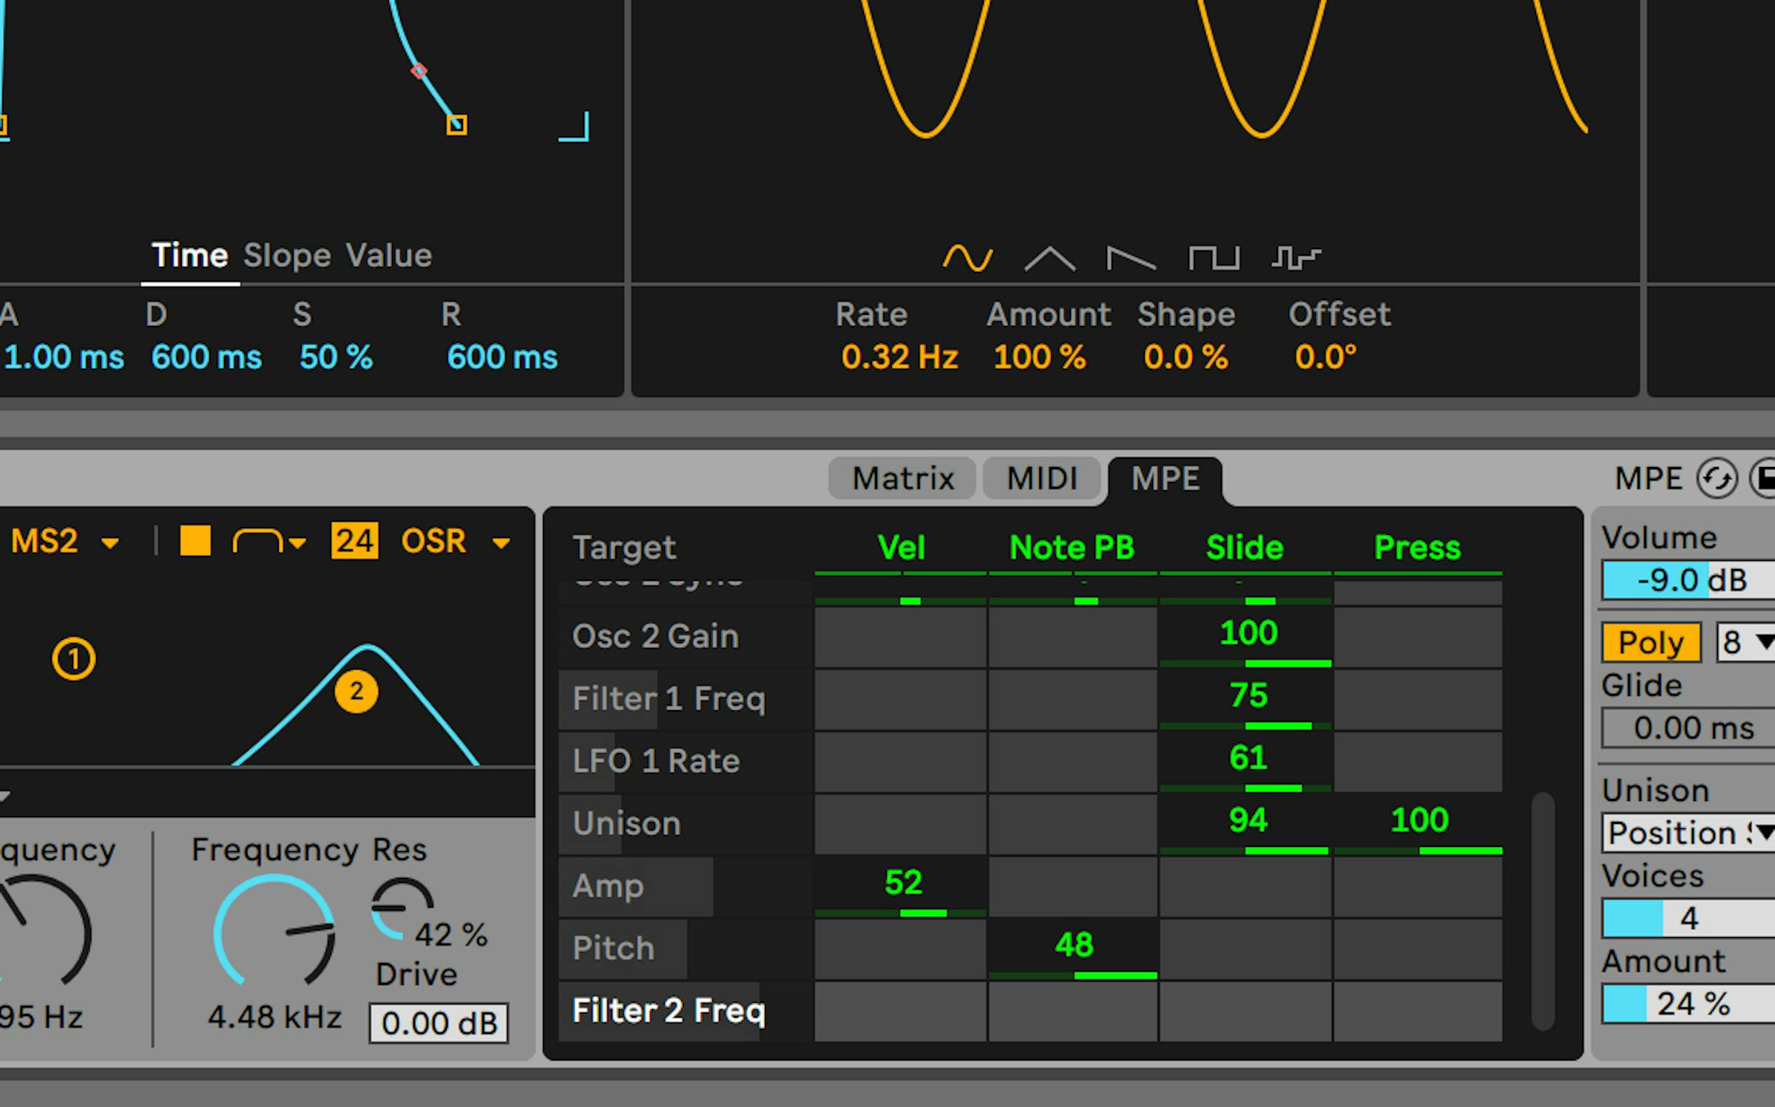The height and width of the screenshot is (1107, 1775).
Task: Select the triangle LFO waveform icon
Action: coord(1050,259)
